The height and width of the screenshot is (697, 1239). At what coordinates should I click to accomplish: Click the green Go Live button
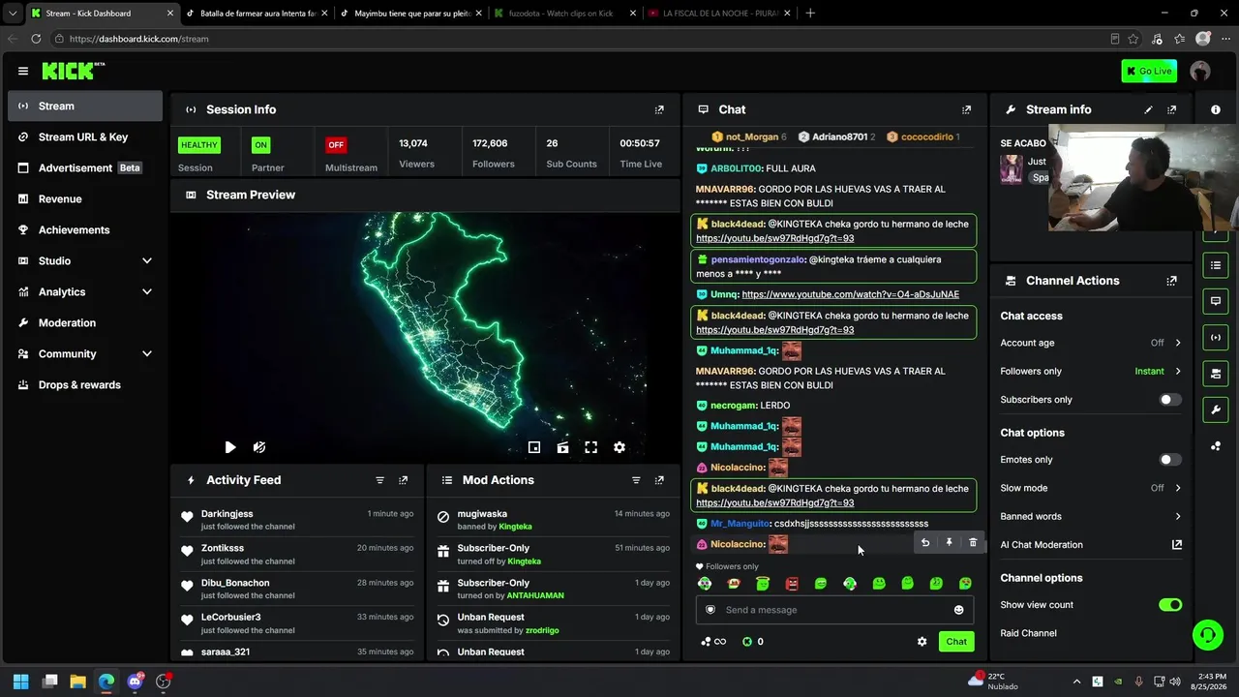pyautogui.click(x=1149, y=71)
